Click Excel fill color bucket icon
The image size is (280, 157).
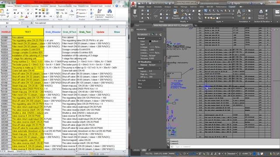(x=21, y=17)
